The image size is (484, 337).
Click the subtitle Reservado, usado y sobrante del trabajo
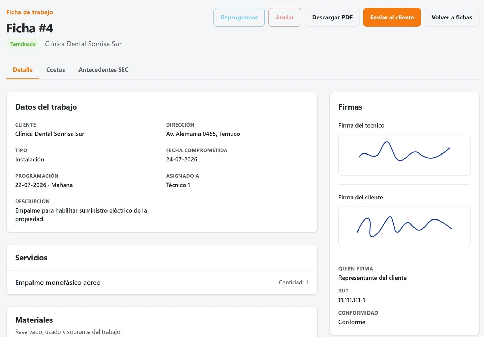click(68, 332)
